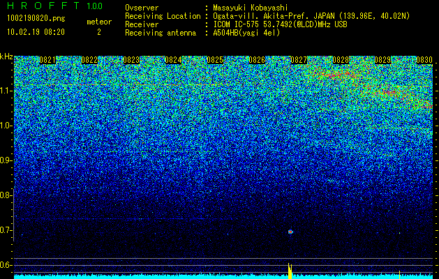
Task: Click the 0824 time marker
Action: 173,60
